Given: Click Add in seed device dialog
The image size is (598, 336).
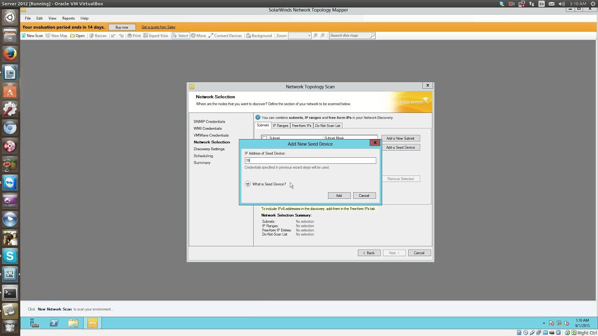Looking at the screenshot, I should 339,196.
